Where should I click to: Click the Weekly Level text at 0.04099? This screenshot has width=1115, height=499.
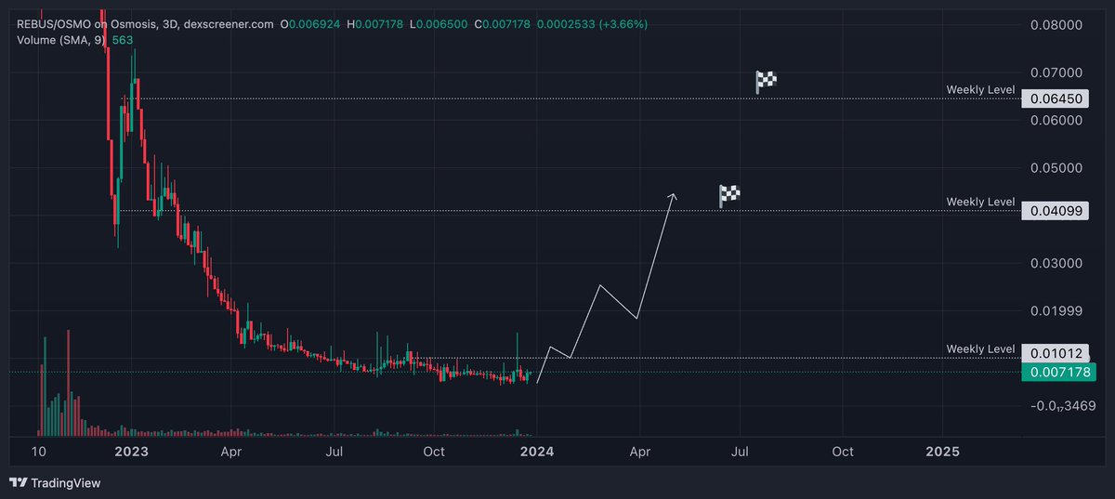point(980,202)
